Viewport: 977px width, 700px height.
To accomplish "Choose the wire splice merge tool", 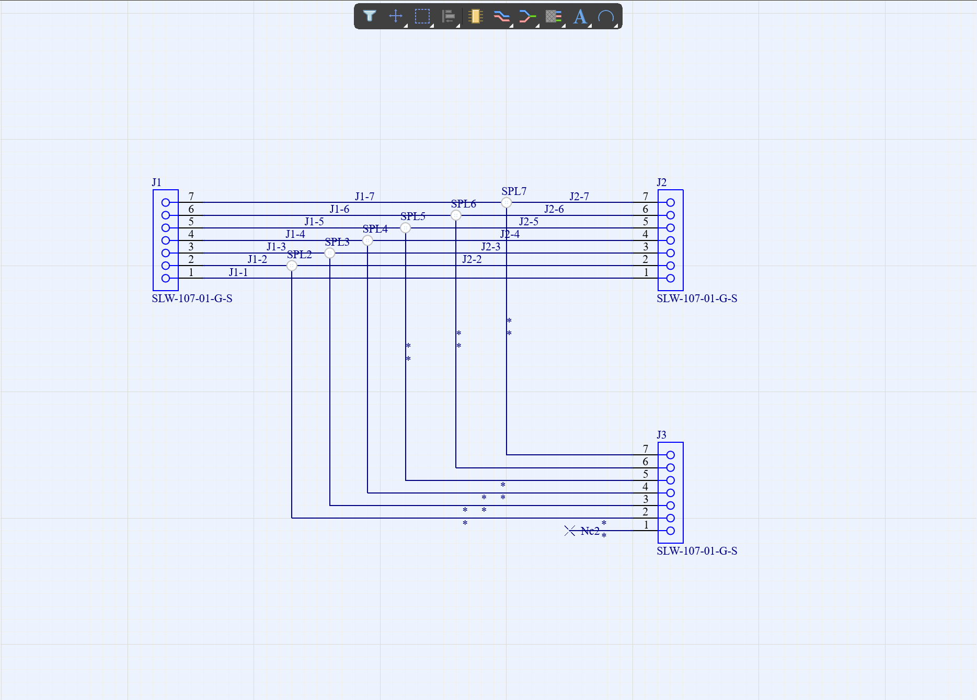I will pyautogui.click(x=527, y=16).
